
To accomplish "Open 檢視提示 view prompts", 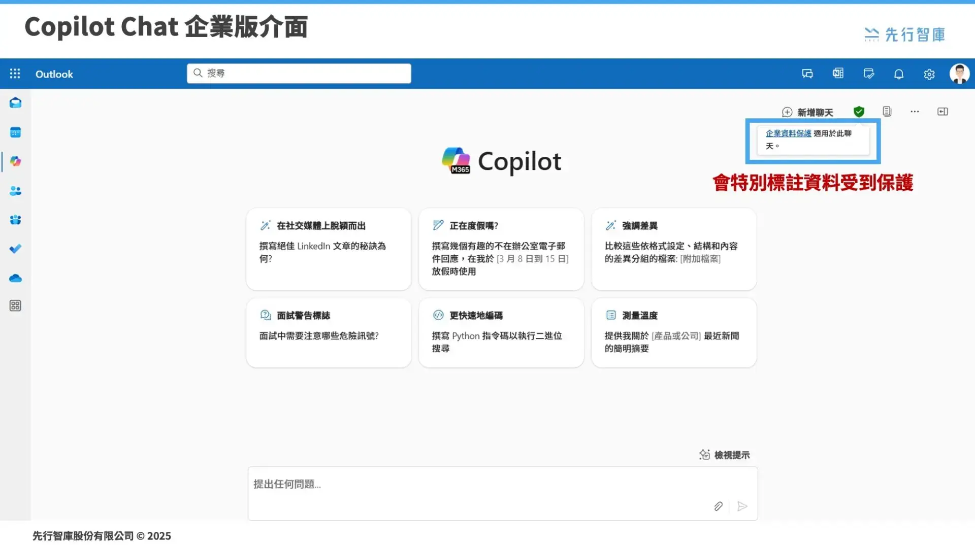I will (x=725, y=455).
